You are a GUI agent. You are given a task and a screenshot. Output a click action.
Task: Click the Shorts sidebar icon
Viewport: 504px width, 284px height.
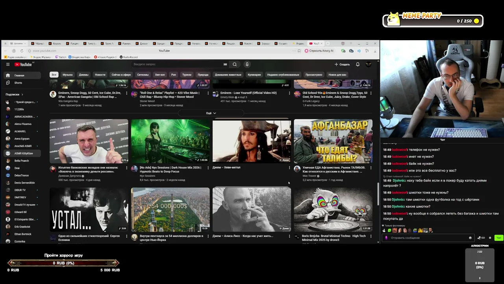pos(7,83)
